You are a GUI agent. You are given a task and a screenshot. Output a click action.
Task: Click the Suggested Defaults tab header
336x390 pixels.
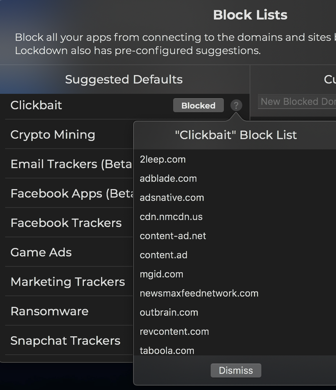click(x=124, y=79)
